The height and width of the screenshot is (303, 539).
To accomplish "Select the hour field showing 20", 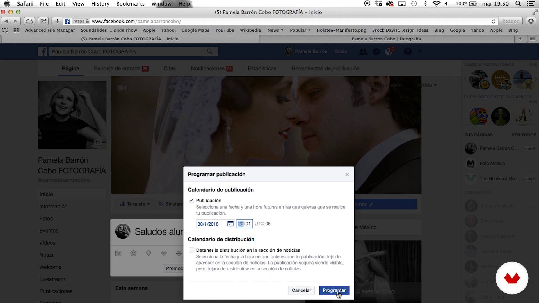I will click(x=241, y=224).
